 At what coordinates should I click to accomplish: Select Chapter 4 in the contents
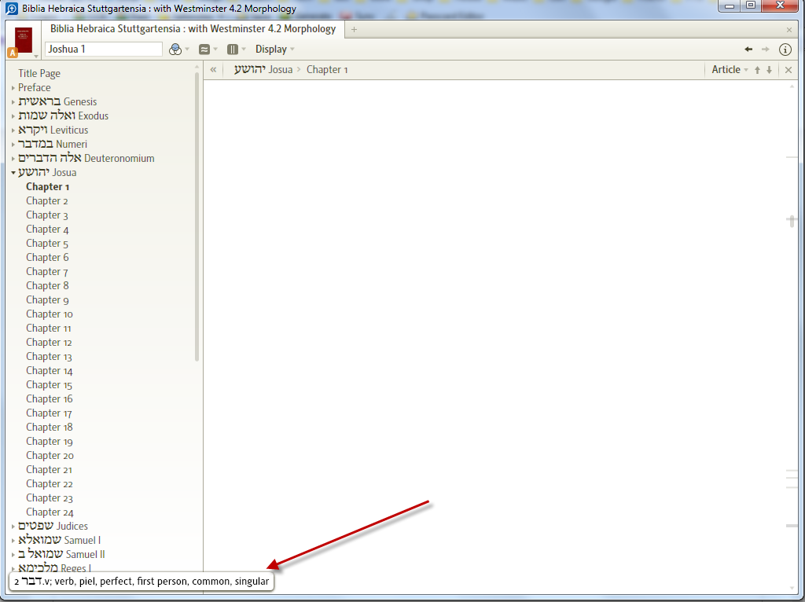(x=47, y=229)
